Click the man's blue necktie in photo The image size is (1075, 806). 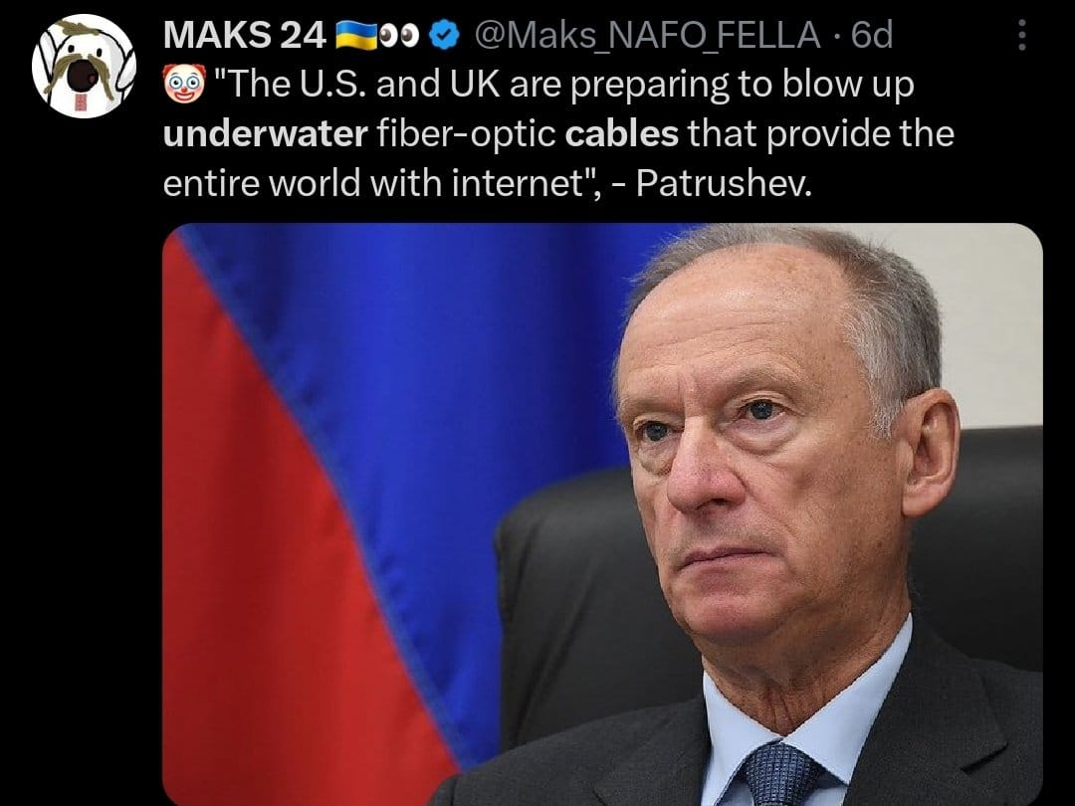coord(781,774)
